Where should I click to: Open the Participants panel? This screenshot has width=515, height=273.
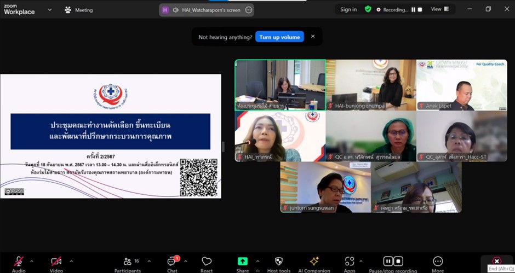click(x=128, y=264)
